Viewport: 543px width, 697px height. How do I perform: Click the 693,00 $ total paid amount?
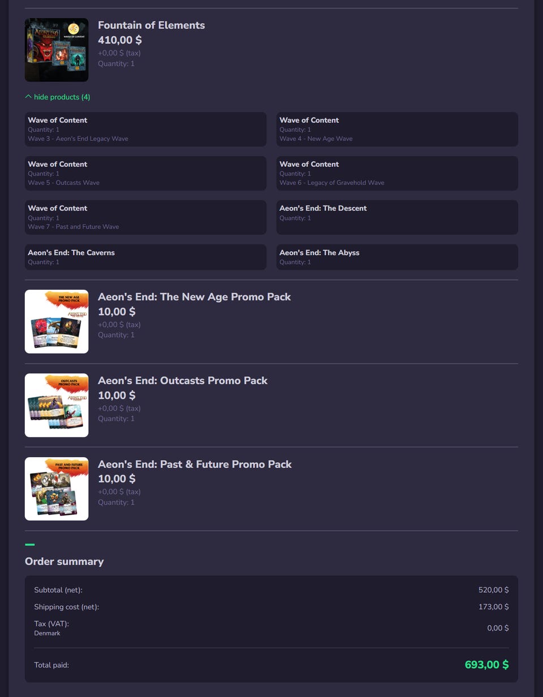pos(486,665)
